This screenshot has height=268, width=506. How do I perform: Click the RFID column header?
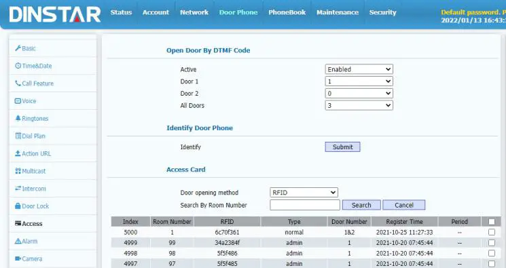(x=227, y=222)
